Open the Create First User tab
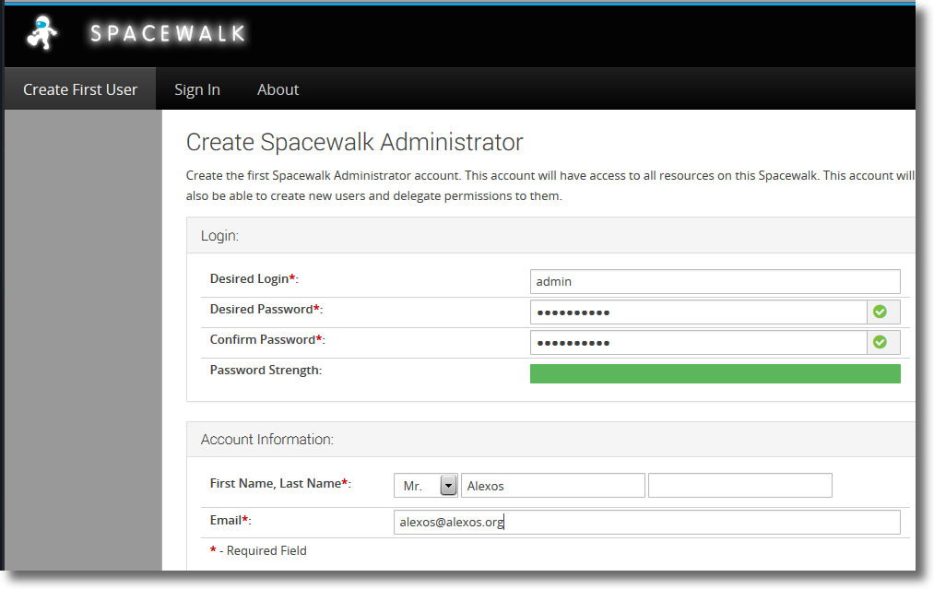The image size is (934, 589). coord(80,89)
